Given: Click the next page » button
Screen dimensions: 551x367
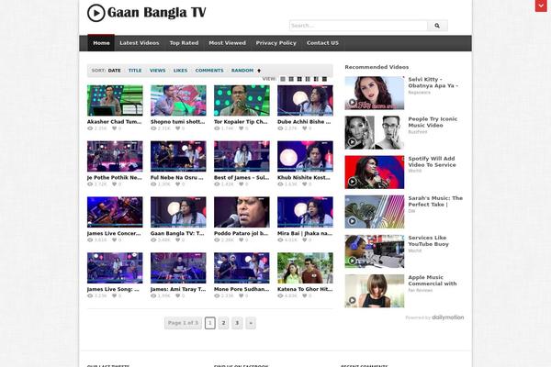Looking at the screenshot, I should pyautogui.click(x=251, y=323).
